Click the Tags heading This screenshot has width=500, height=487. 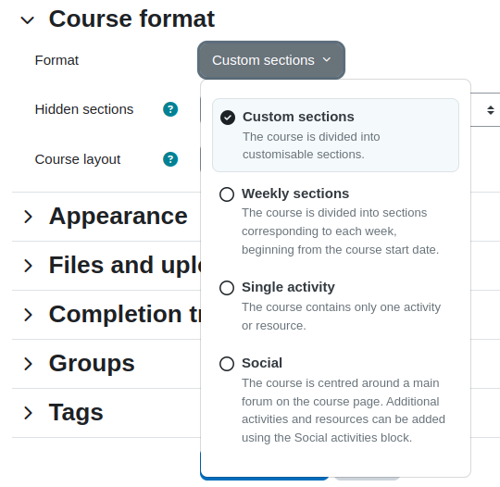click(x=76, y=413)
